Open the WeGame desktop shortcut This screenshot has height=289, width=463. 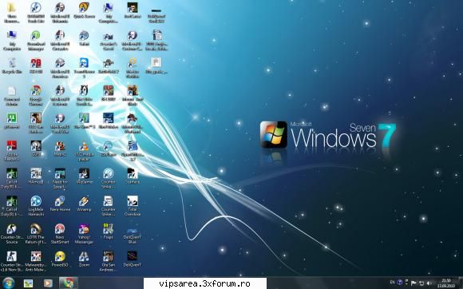(x=84, y=176)
